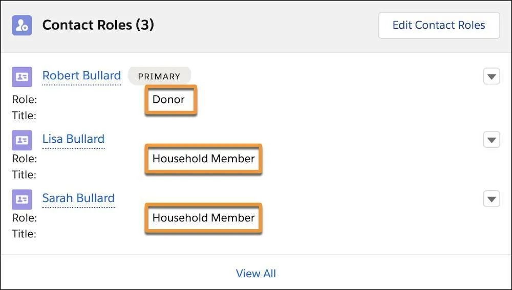The width and height of the screenshot is (512, 290).
Task: Click the Title label under Sarah Bullard
Action: 24,234
